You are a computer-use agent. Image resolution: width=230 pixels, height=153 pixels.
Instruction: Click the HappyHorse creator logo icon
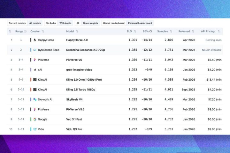(35, 40)
